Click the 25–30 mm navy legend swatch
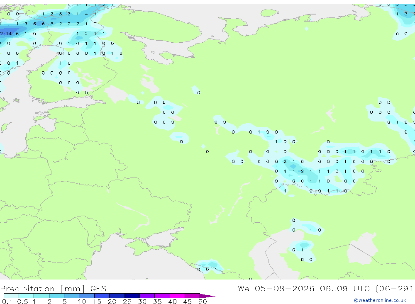 coord(132,296)
